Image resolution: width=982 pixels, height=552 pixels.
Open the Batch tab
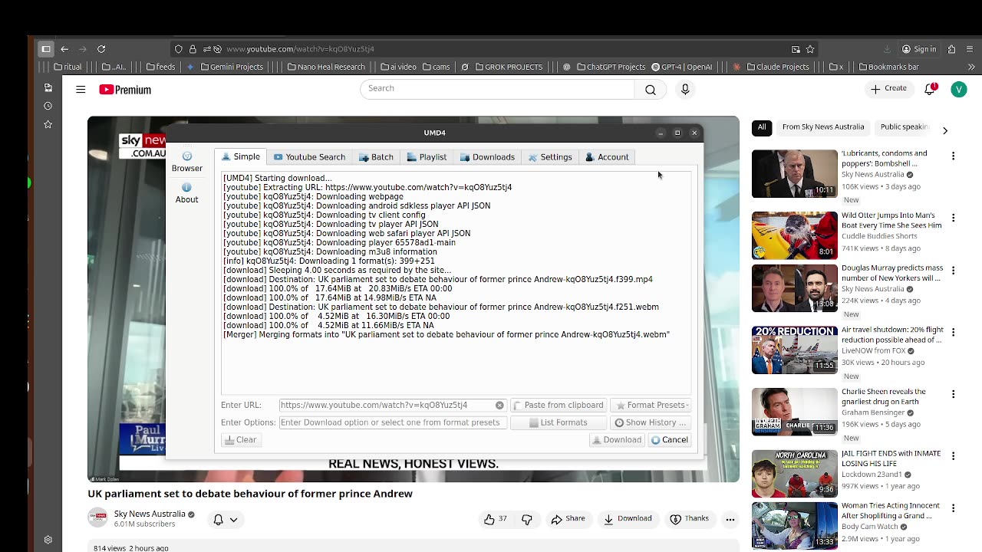point(376,156)
